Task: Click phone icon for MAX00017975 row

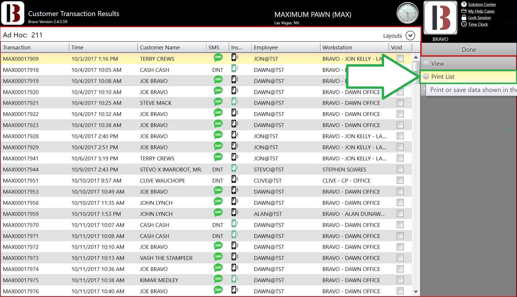Action: (x=234, y=279)
